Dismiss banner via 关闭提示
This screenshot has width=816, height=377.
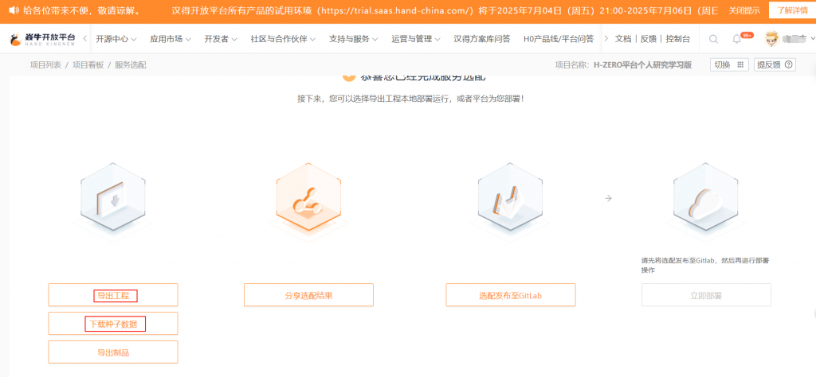click(x=744, y=10)
